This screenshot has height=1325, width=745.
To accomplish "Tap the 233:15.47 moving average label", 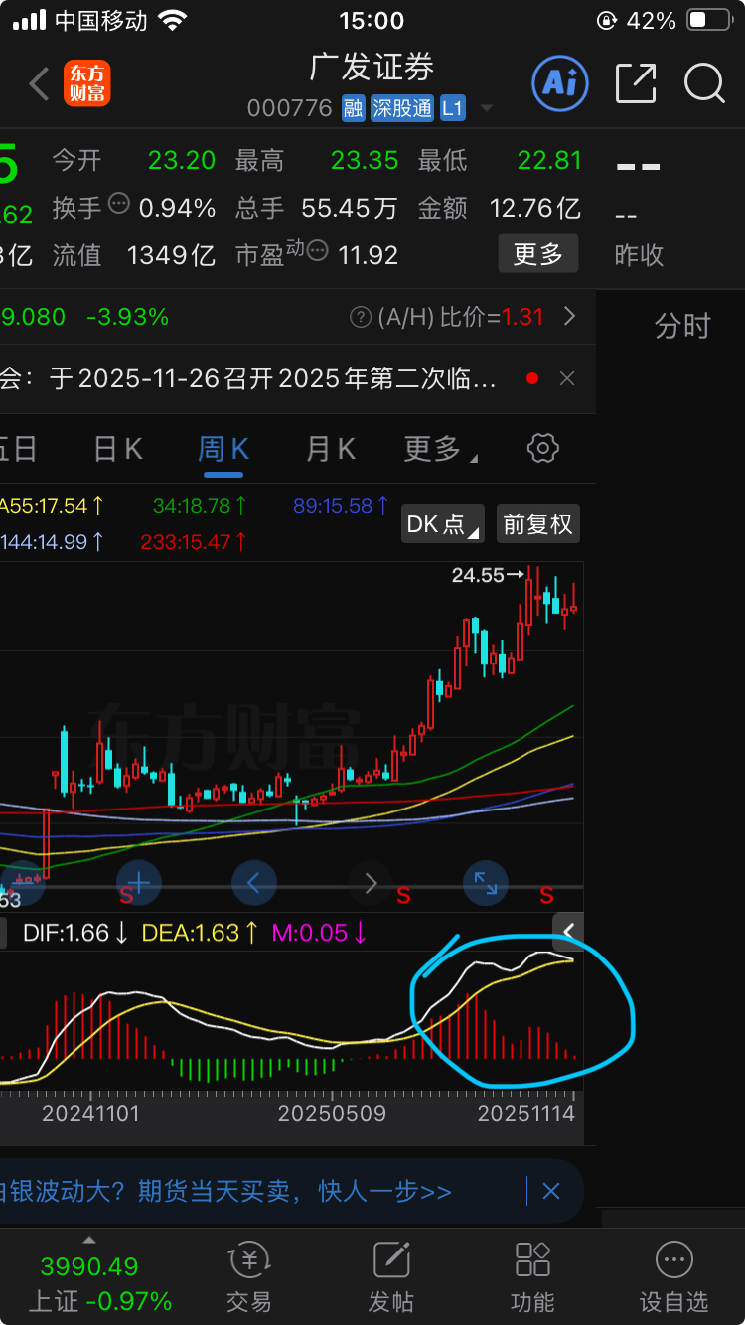I will coord(195,542).
